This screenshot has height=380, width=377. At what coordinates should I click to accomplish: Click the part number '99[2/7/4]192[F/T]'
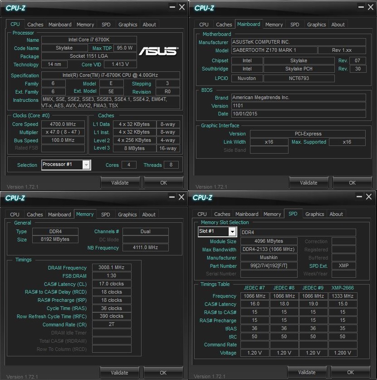pyautogui.click(x=269, y=266)
